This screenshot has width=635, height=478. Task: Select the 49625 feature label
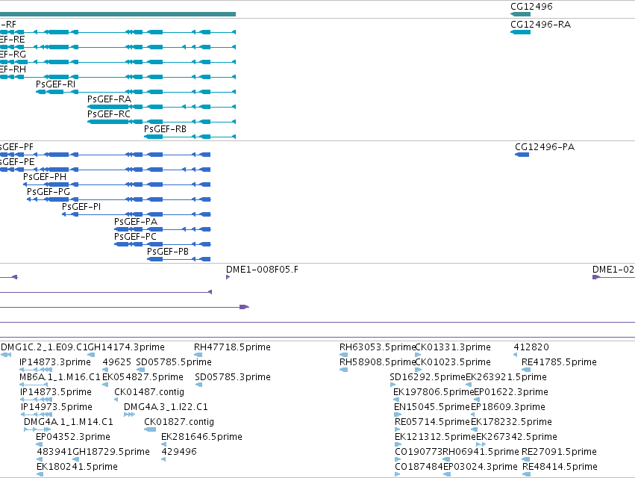pos(117,362)
